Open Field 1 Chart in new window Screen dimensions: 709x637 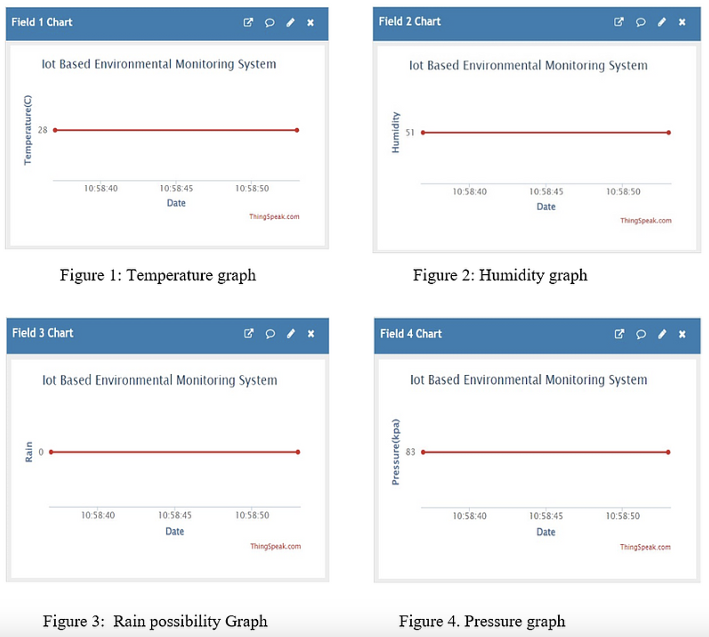click(248, 23)
